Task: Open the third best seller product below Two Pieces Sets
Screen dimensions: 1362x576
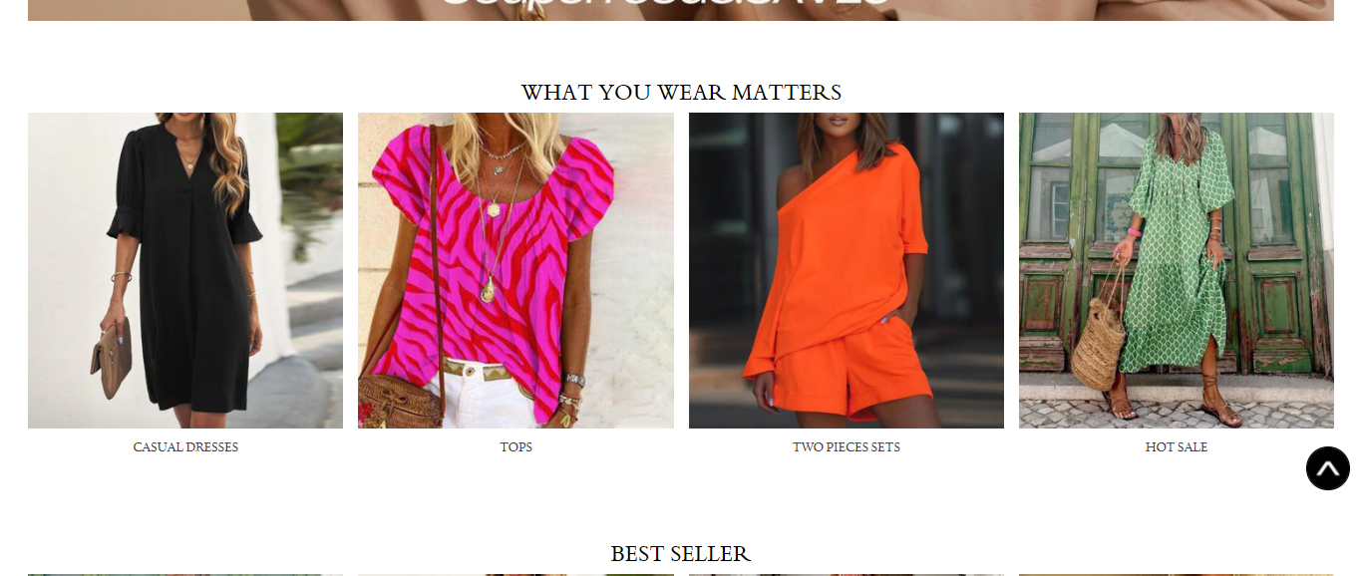Action: (x=847, y=574)
